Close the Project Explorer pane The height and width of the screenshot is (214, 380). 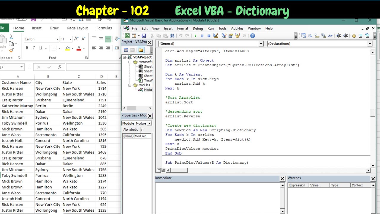point(150,43)
